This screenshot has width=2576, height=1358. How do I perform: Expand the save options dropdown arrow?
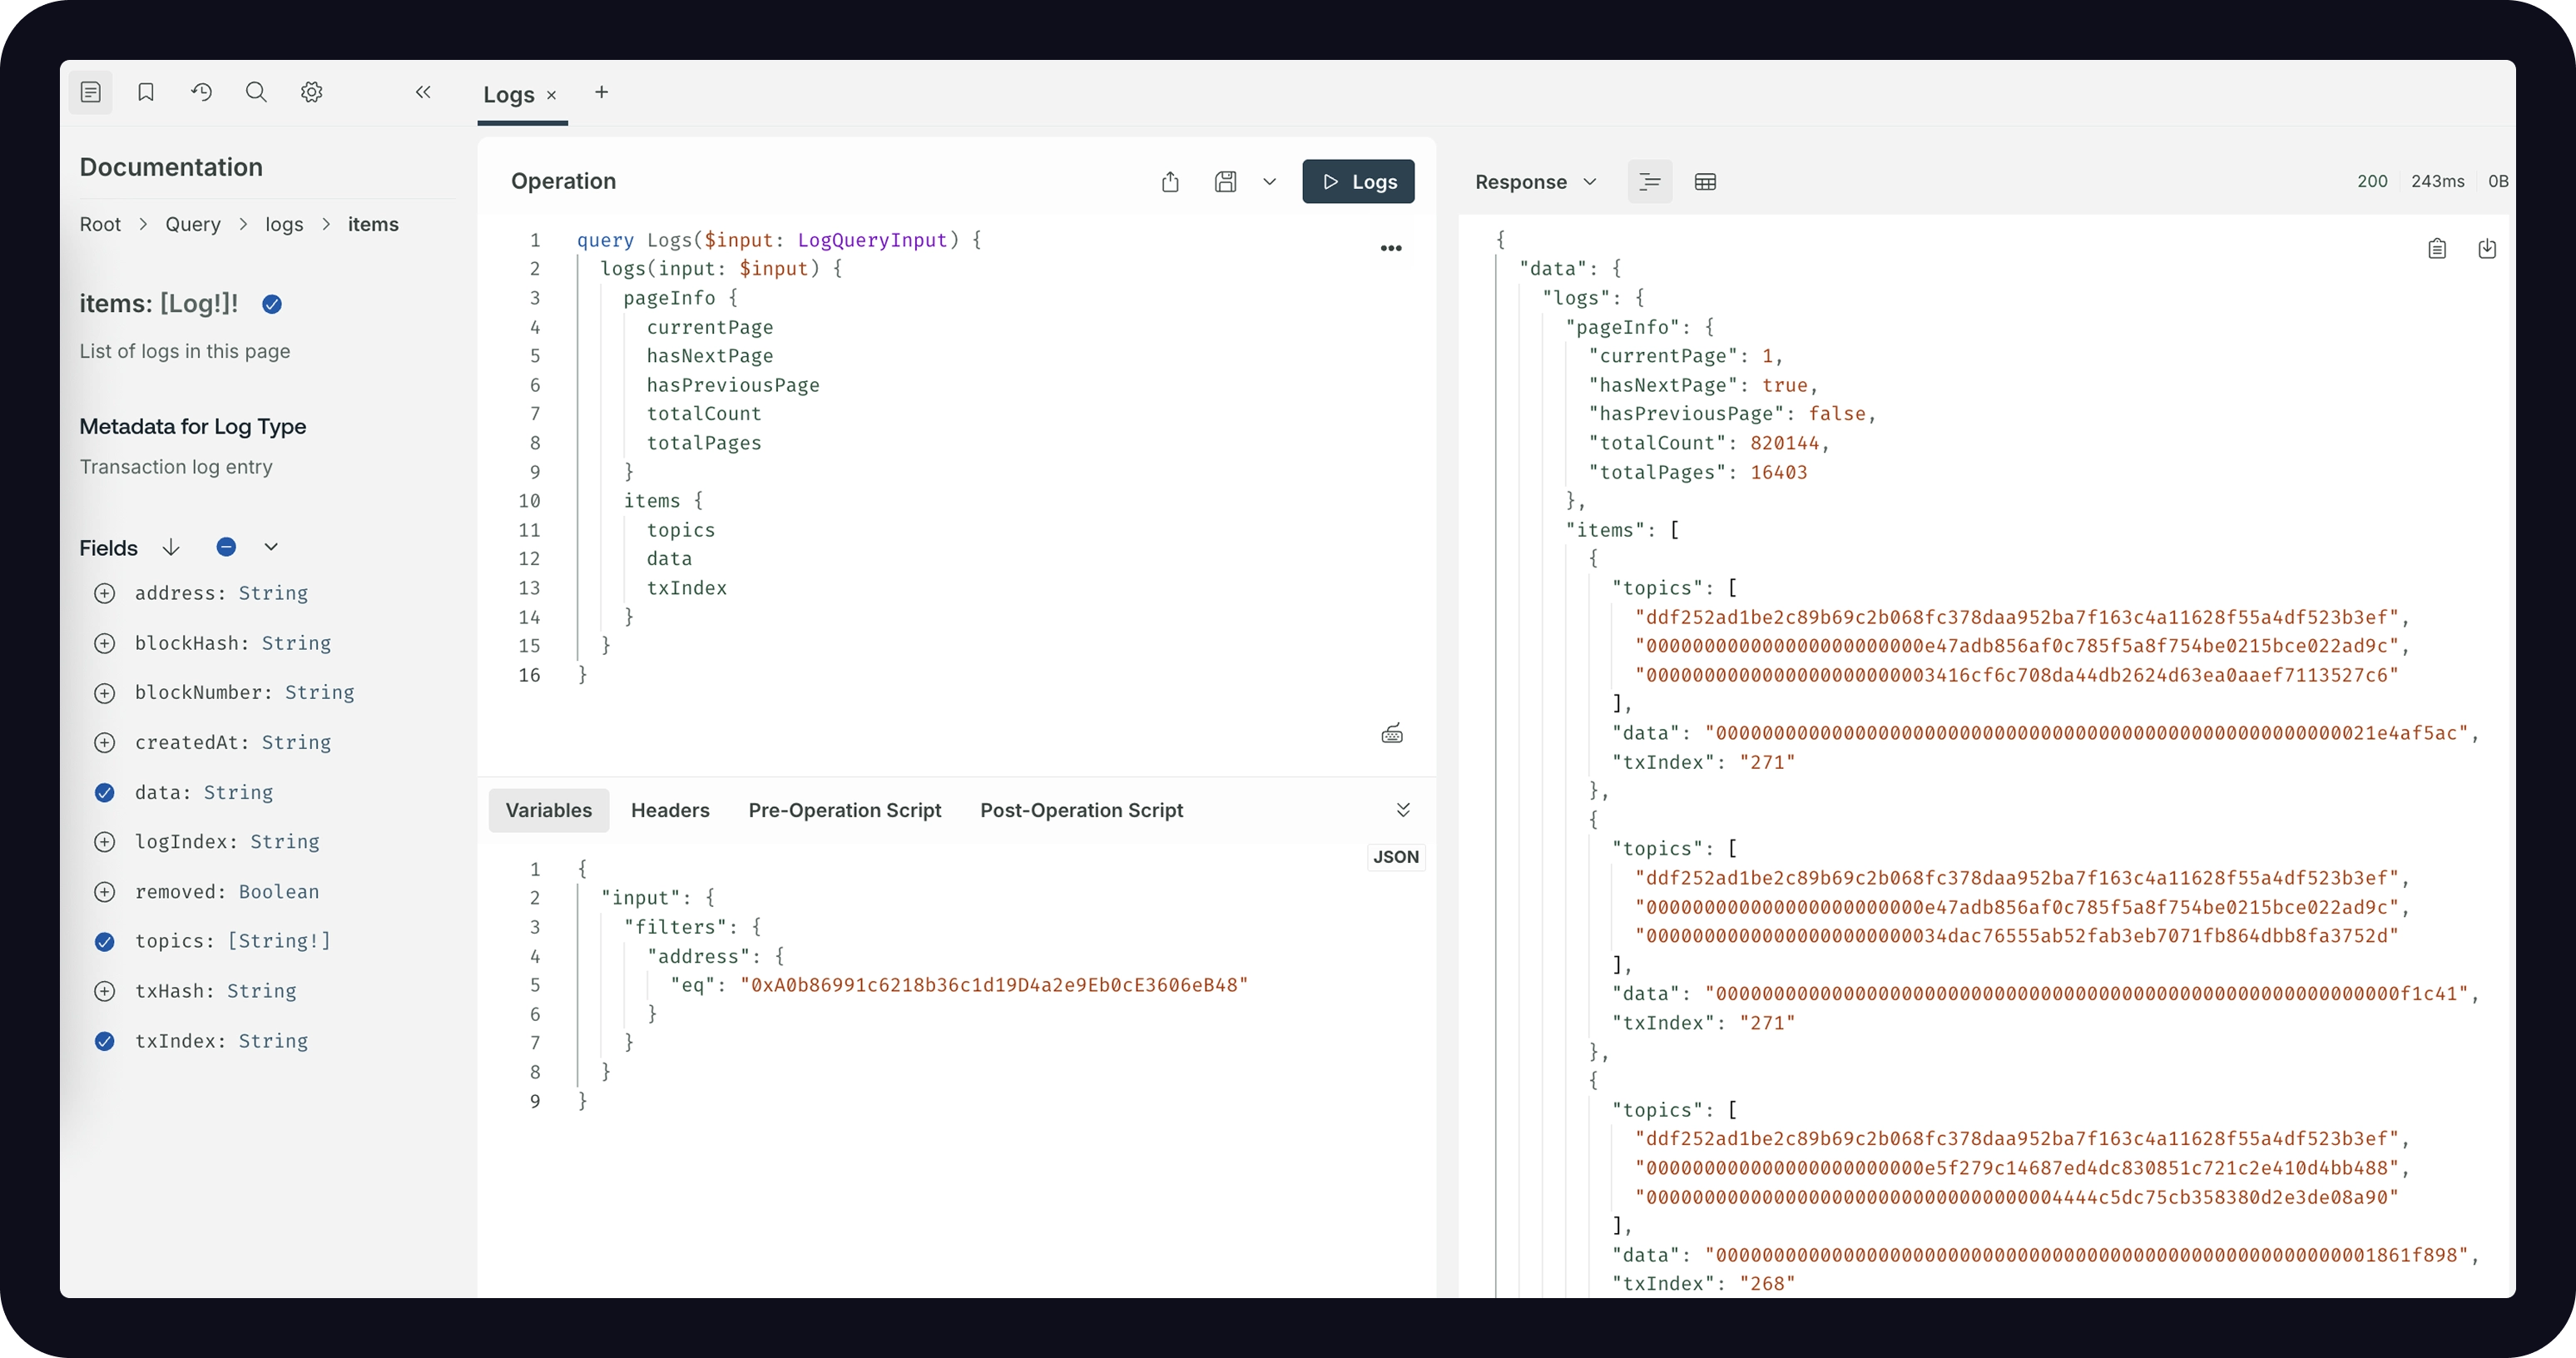pos(1269,182)
